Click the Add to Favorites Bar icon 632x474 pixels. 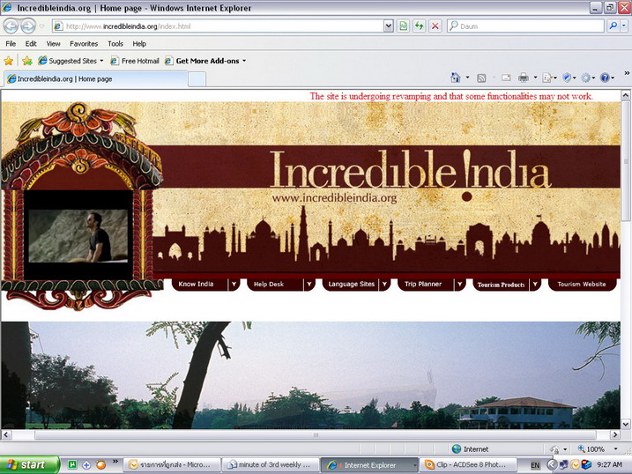27,61
